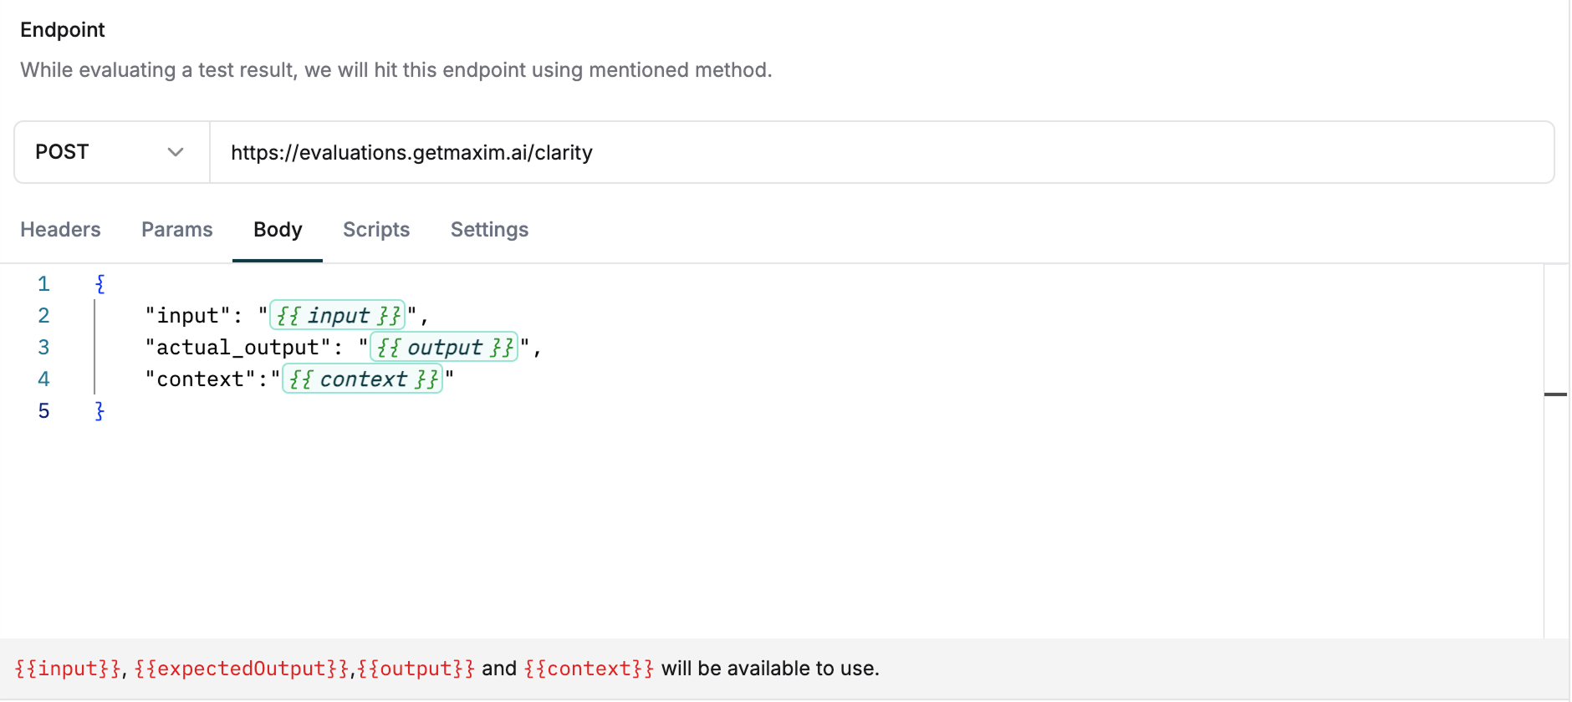1572x702 pixels.
Task: Open the Settings tab
Action: (489, 230)
